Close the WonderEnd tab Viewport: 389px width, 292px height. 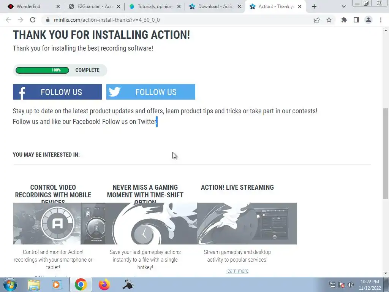point(58,7)
